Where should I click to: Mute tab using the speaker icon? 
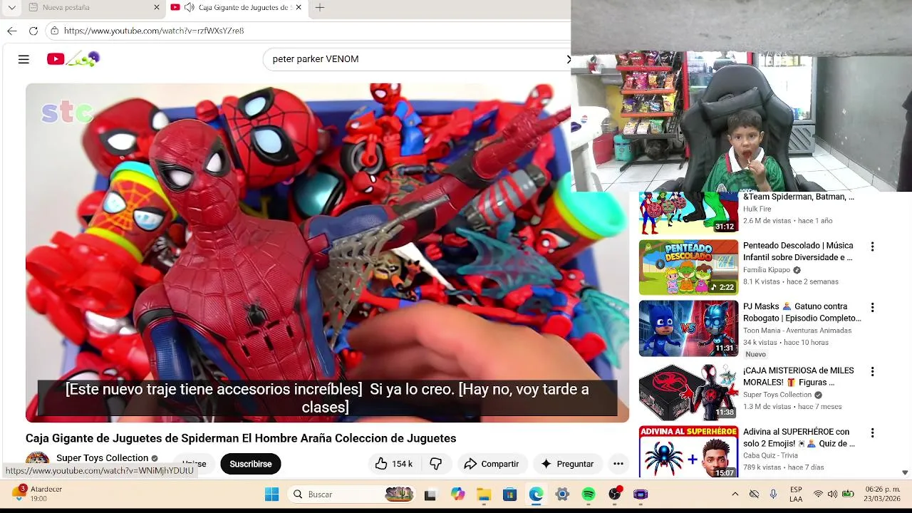(x=189, y=7)
